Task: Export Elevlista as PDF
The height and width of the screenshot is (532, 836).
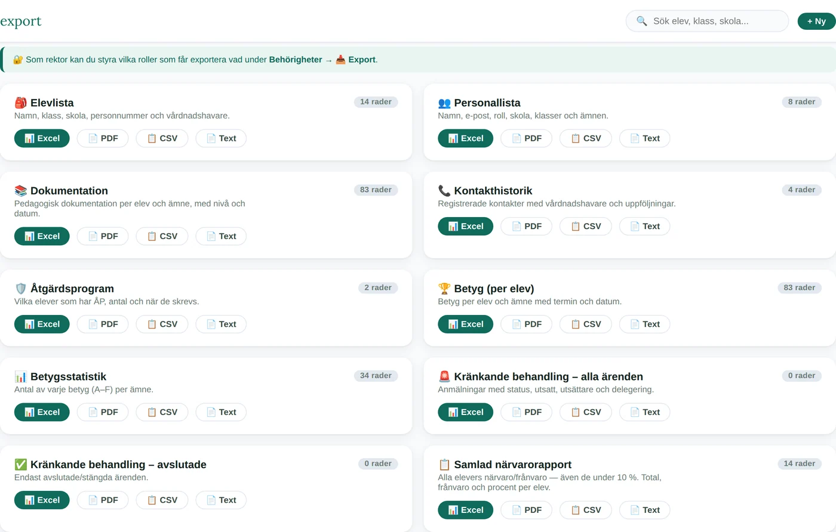Action: pos(103,138)
